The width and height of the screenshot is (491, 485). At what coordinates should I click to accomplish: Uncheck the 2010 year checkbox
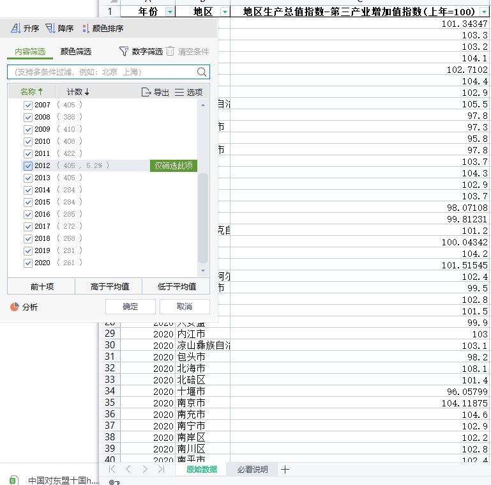pos(28,142)
